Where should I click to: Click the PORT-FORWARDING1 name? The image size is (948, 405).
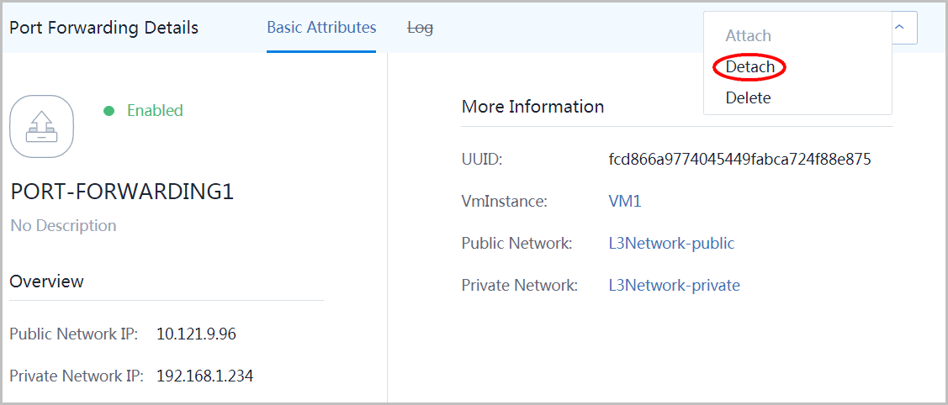click(122, 192)
